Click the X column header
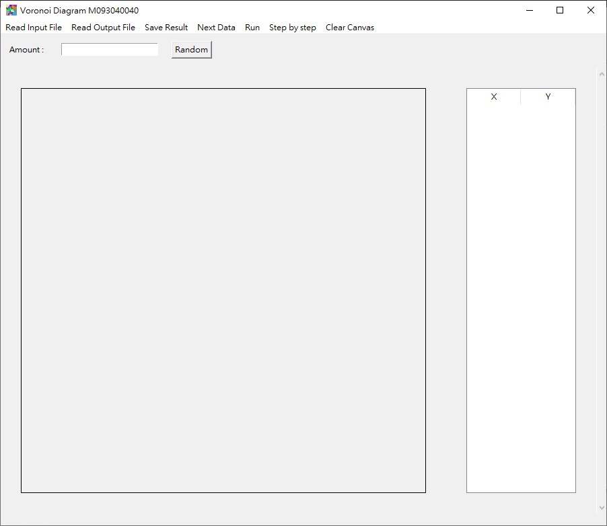Image resolution: width=607 pixels, height=526 pixels. click(x=493, y=97)
